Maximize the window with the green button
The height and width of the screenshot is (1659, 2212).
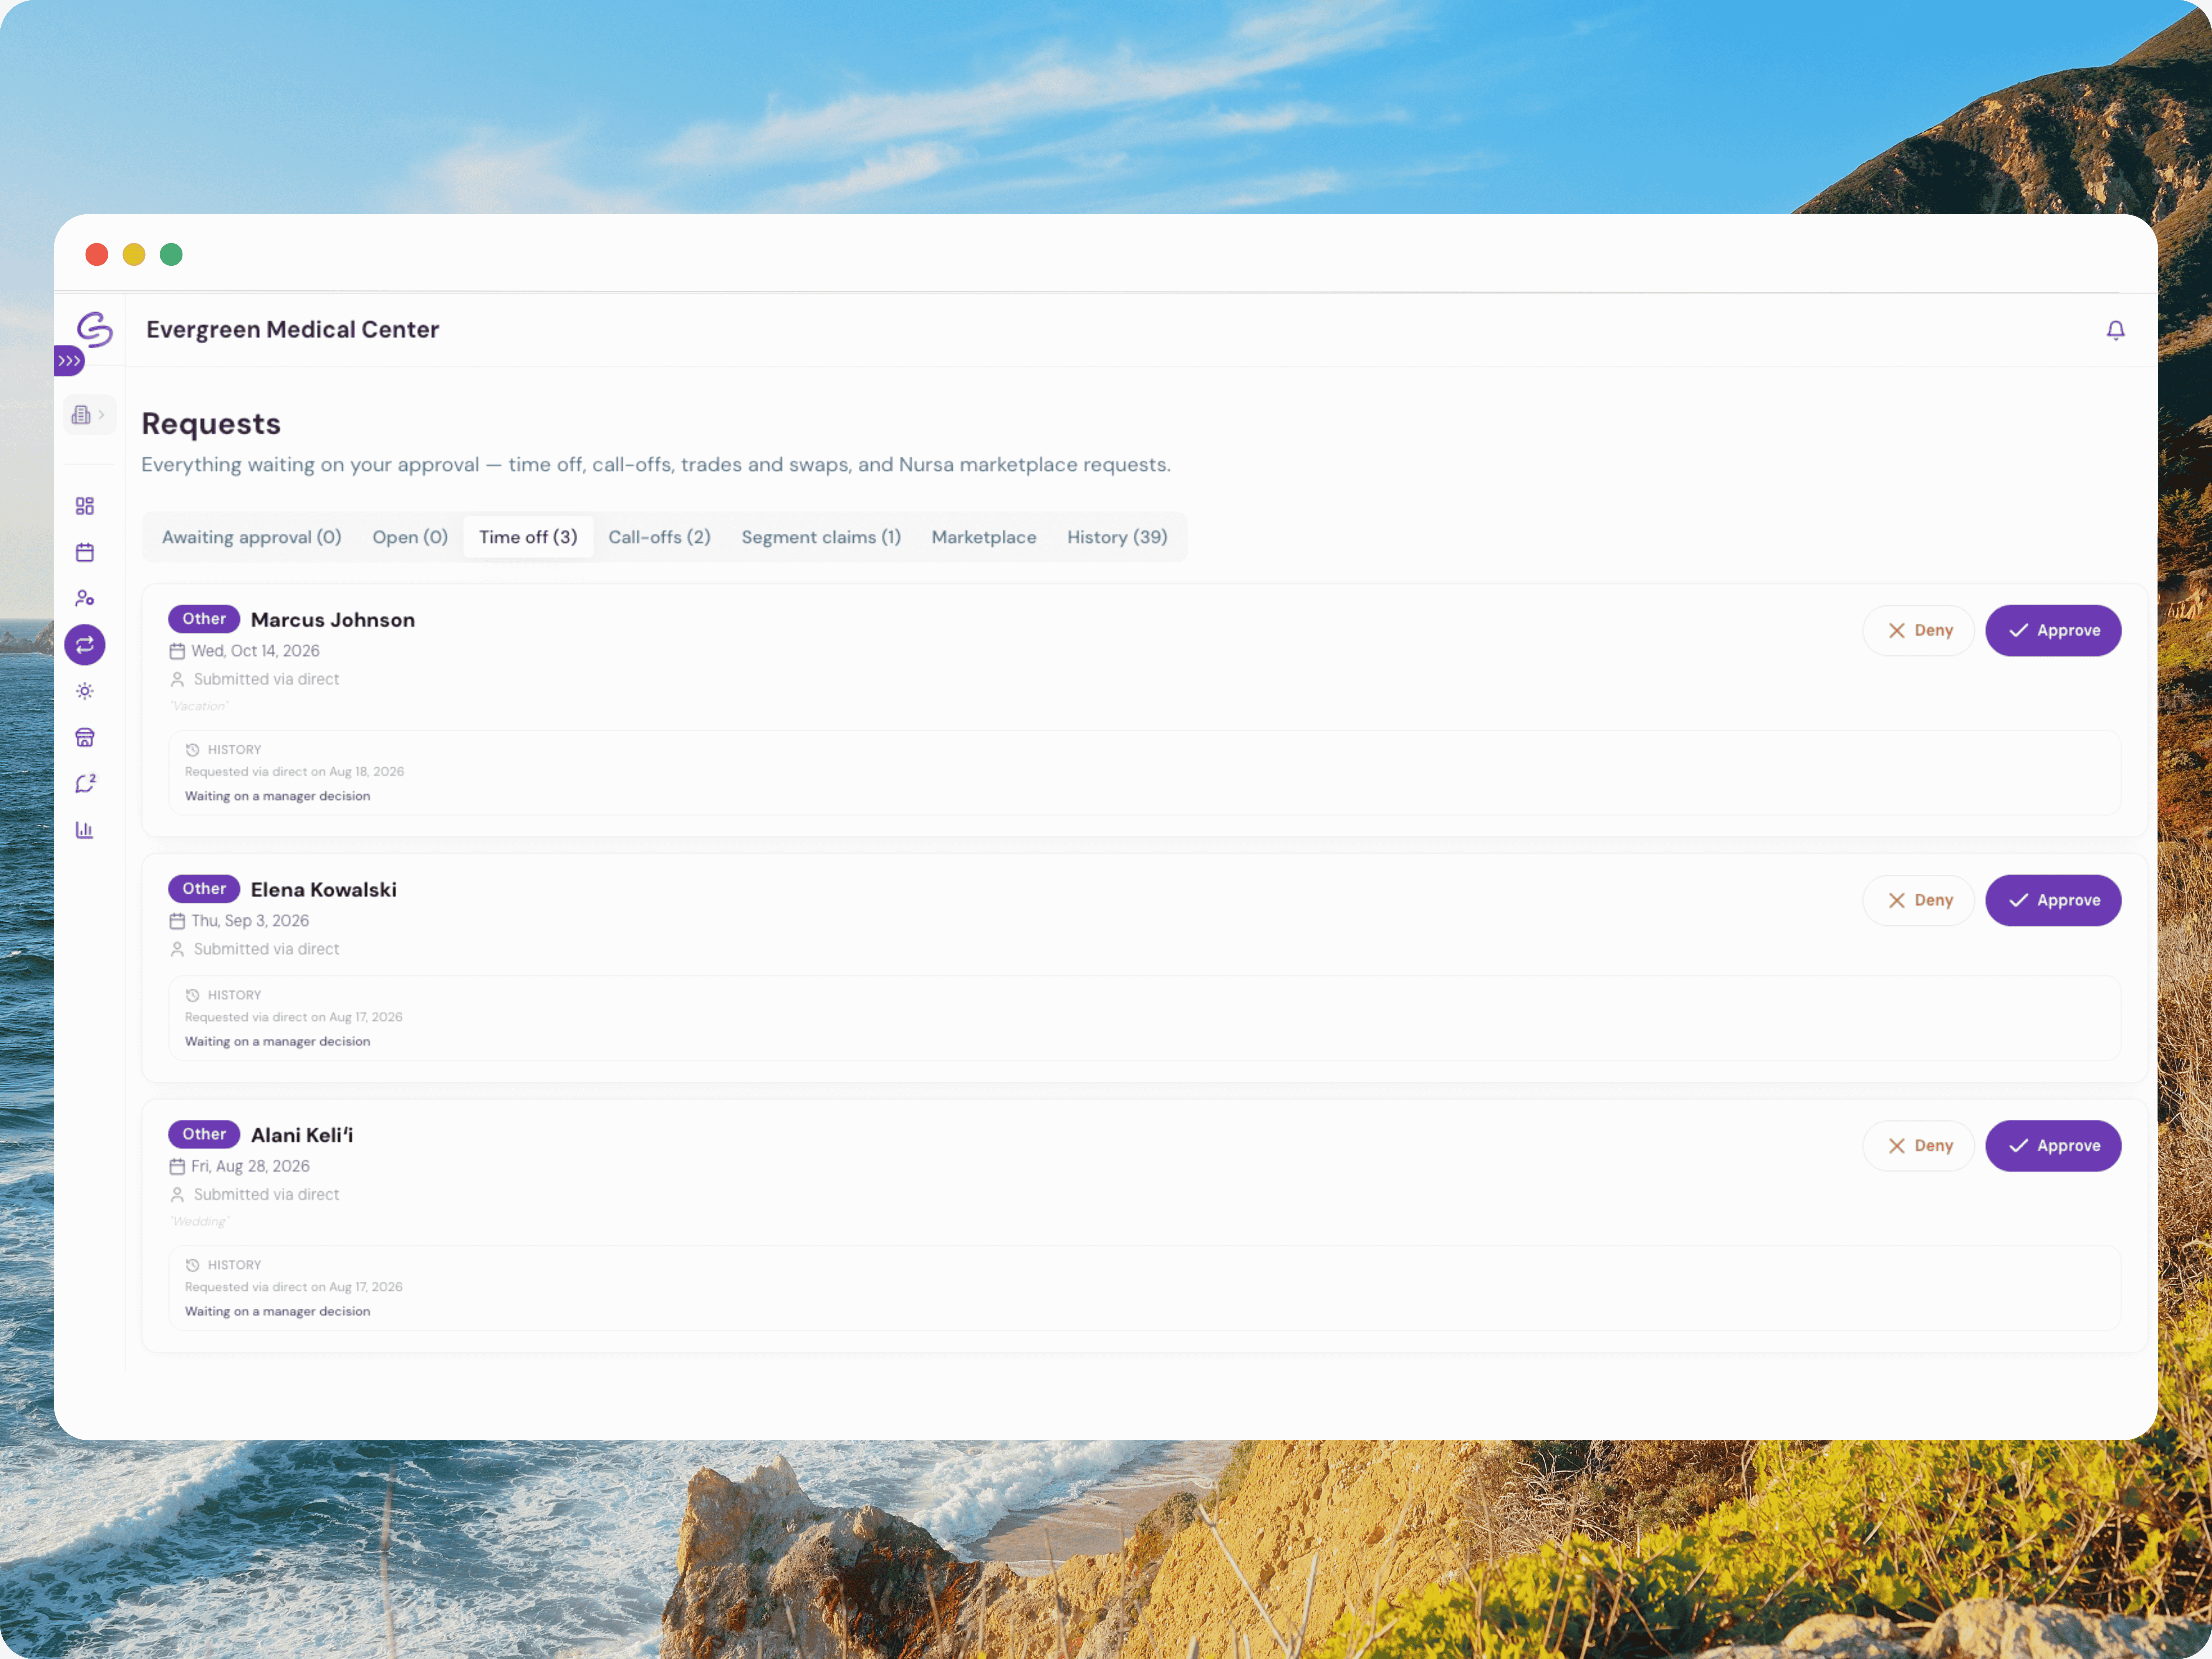point(171,255)
